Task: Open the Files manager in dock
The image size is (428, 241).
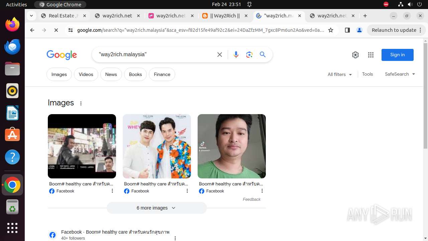Action: click(12, 69)
